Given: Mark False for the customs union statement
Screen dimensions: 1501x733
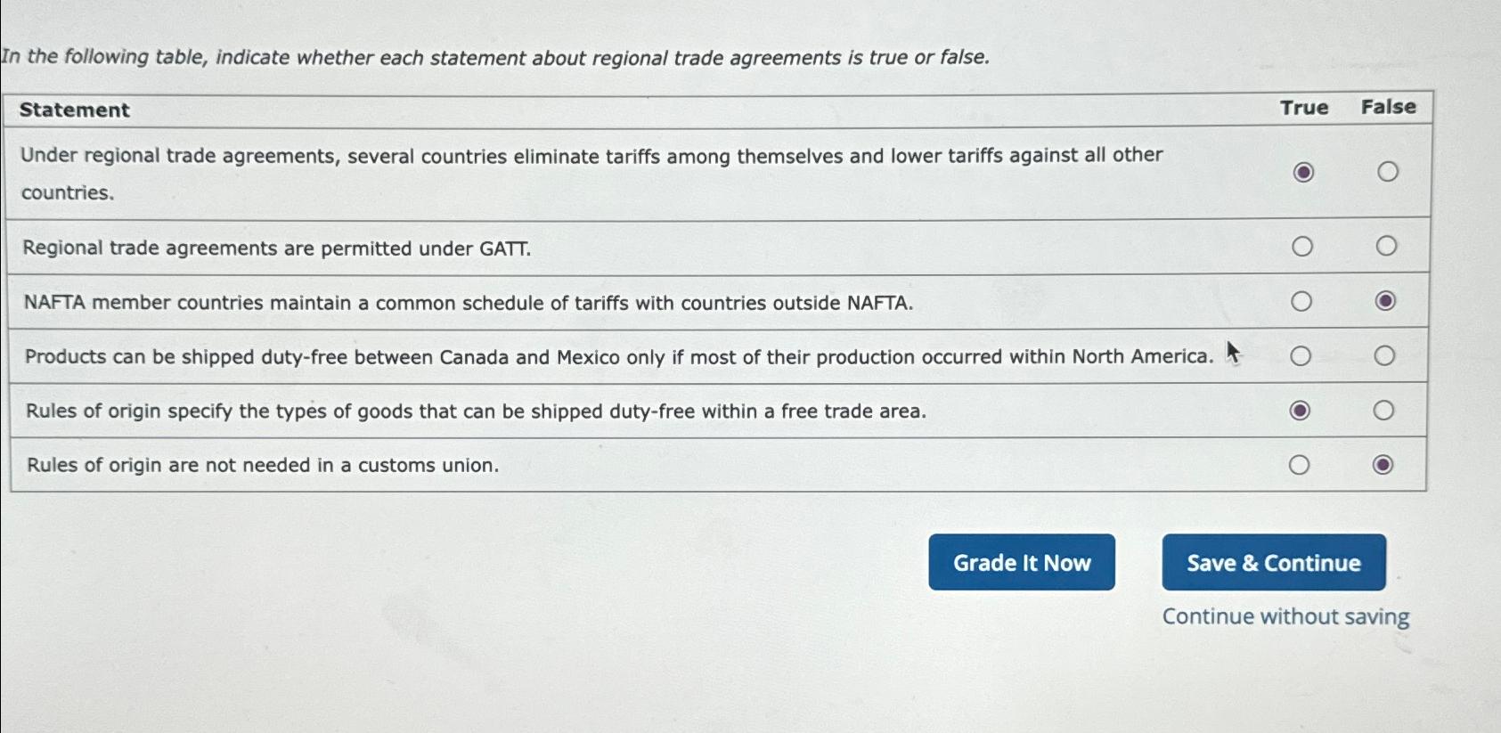Looking at the screenshot, I should 1386,464.
